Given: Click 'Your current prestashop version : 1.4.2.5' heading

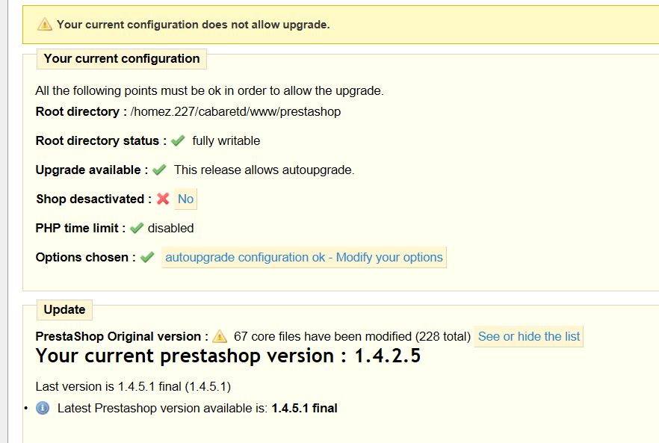Looking at the screenshot, I should tap(228, 356).
